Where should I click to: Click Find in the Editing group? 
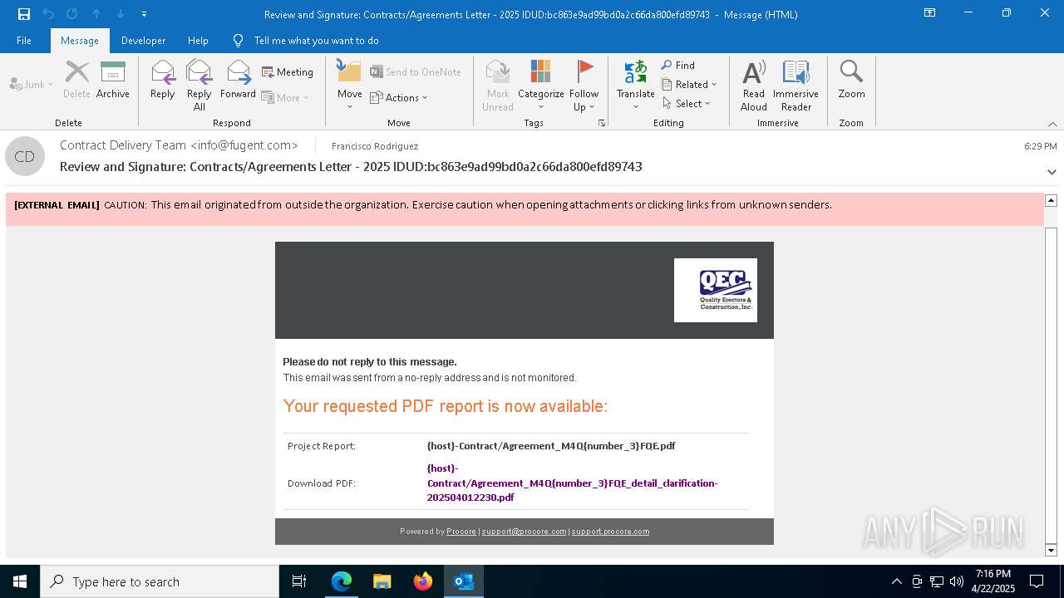tap(678, 66)
